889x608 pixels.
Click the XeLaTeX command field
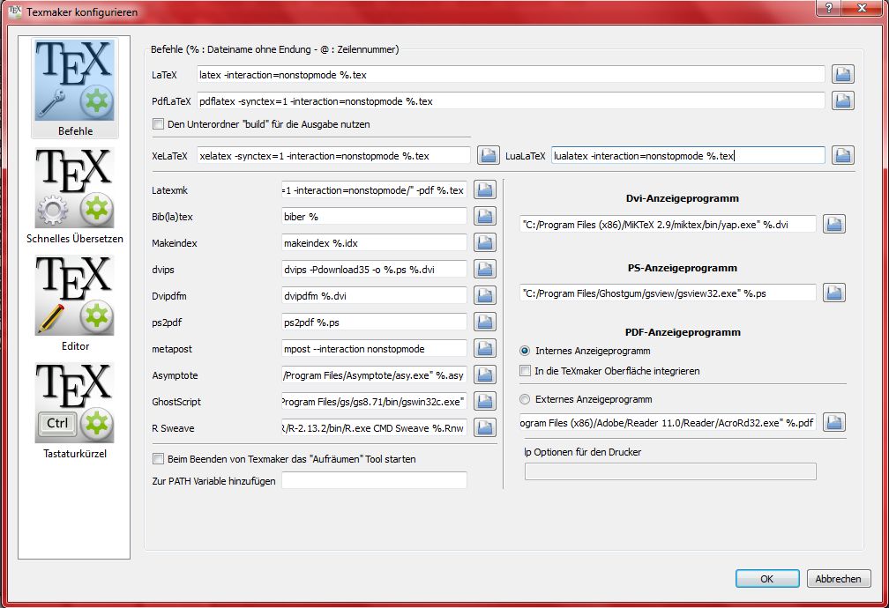[x=333, y=155]
